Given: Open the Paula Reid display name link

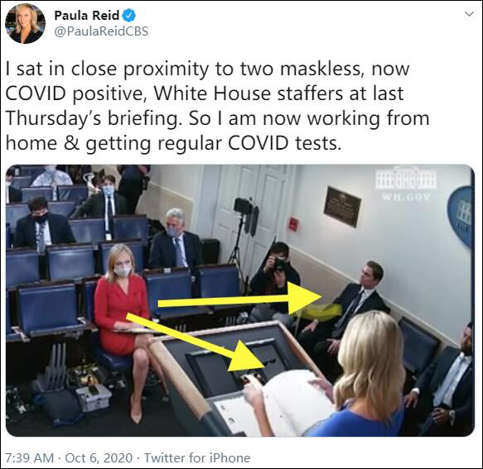Looking at the screenshot, I should click(86, 16).
